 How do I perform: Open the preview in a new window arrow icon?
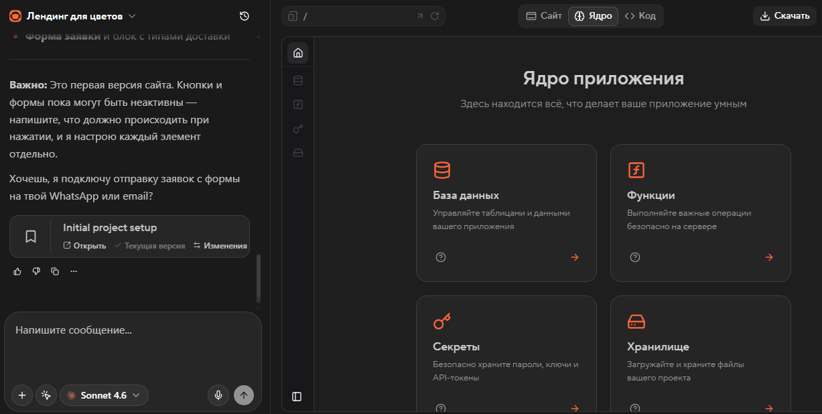coord(420,16)
